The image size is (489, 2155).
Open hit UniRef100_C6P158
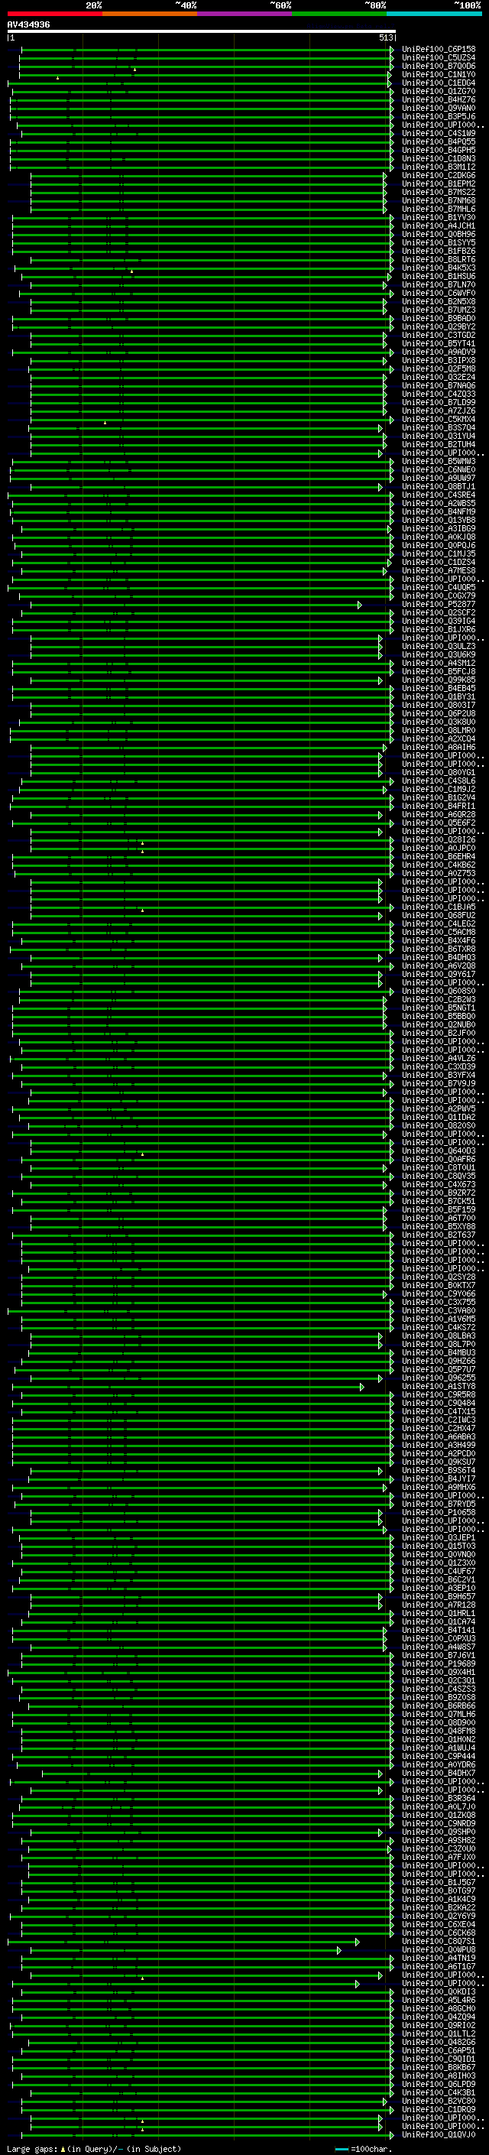439,50
